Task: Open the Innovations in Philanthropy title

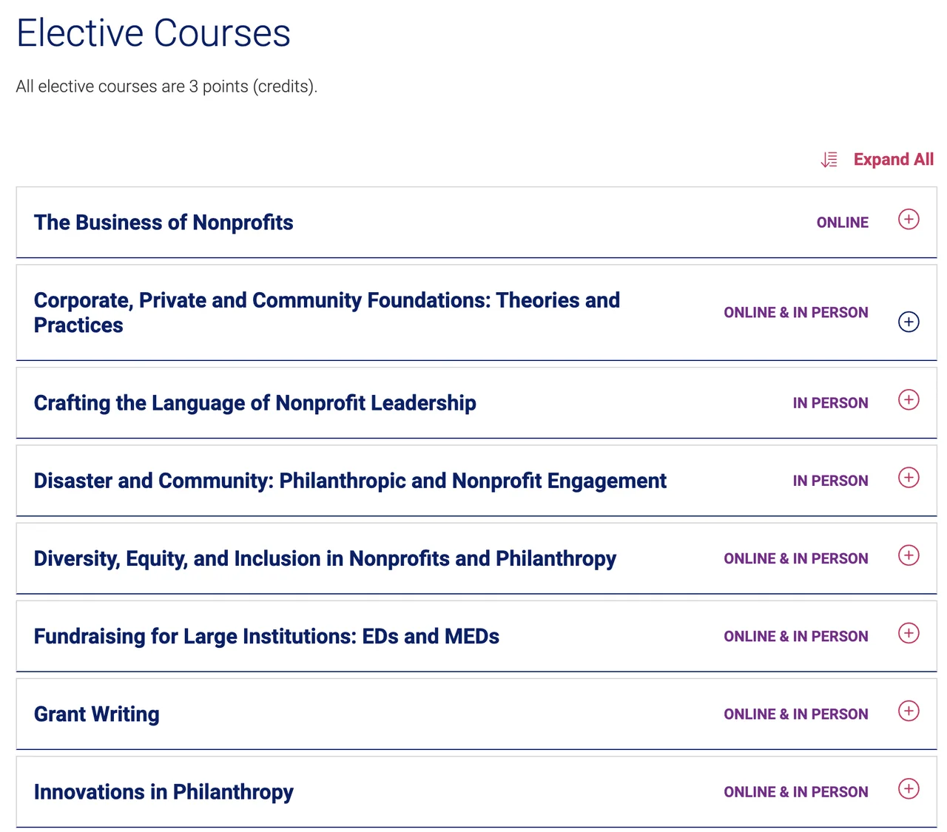Action: (164, 792)
